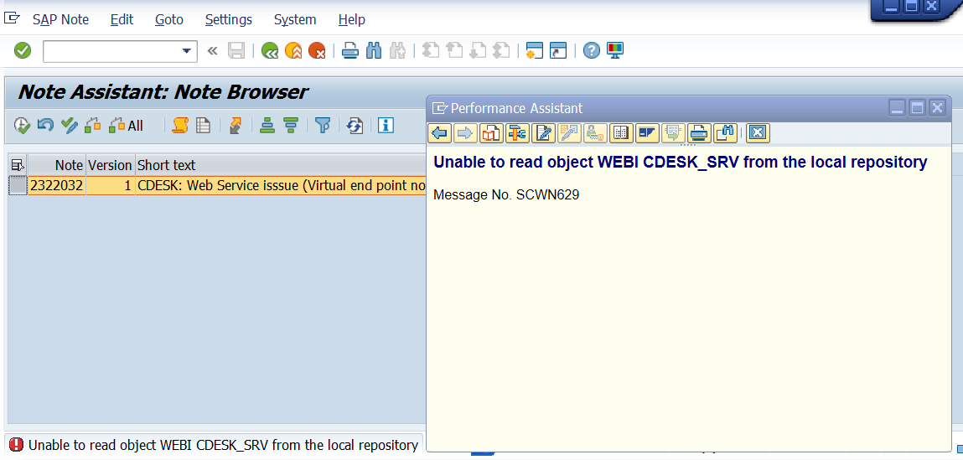This screenshot has height=460, width=963.
Task: Click the Sort Ascending icon
Action: tap(267, 126)
